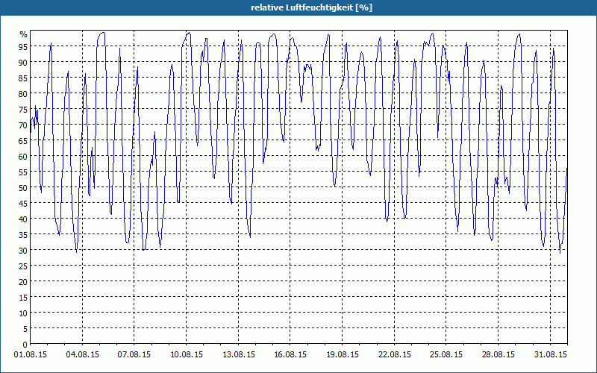Click the y-axis value '45'
Image resolution: width=597 pixels, height=373 pixels.
click(x=23, y=204)
